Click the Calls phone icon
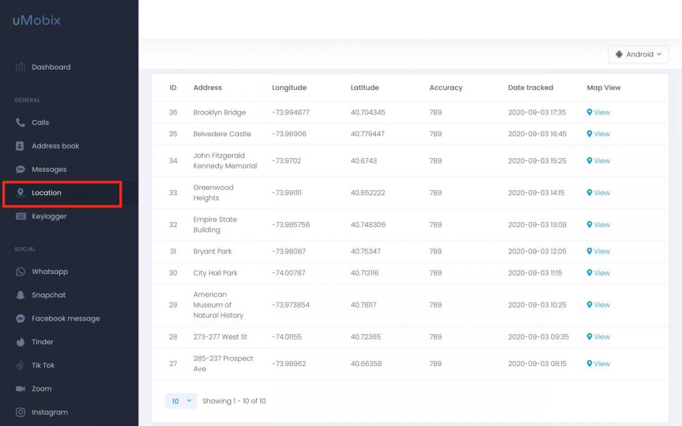Screen dimensions: 682x426 [x=20, y=123]
